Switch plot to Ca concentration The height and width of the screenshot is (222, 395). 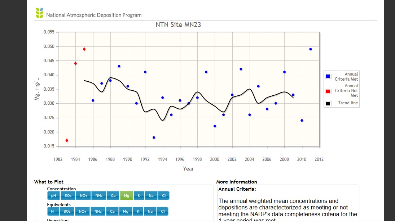tap(113, 196)
